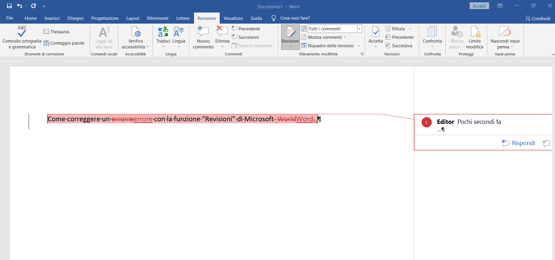Add a Nuovo commento

203,38
